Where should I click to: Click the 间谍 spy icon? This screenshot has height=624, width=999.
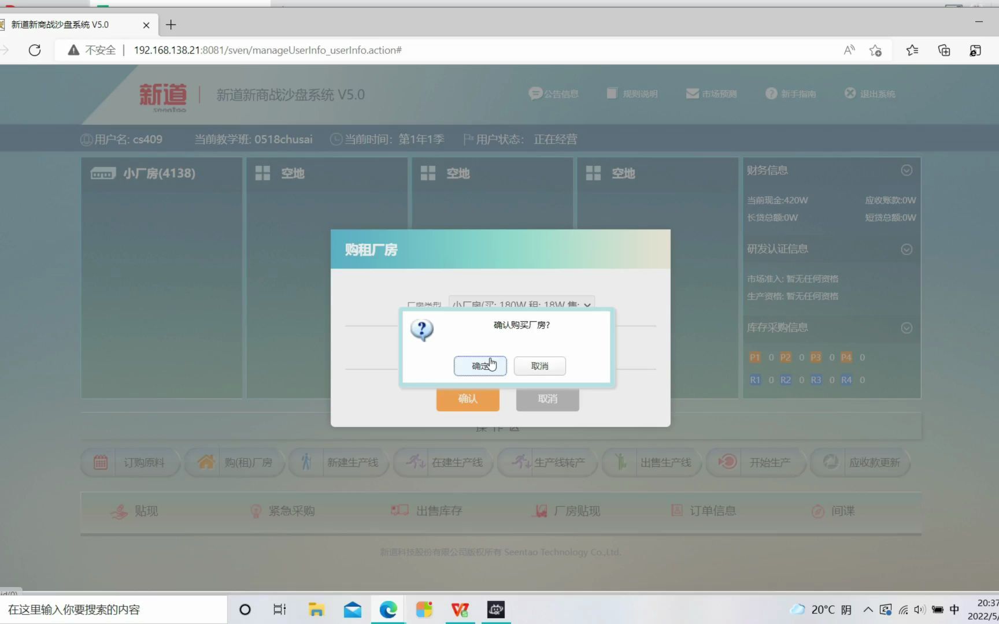point(818,511)
